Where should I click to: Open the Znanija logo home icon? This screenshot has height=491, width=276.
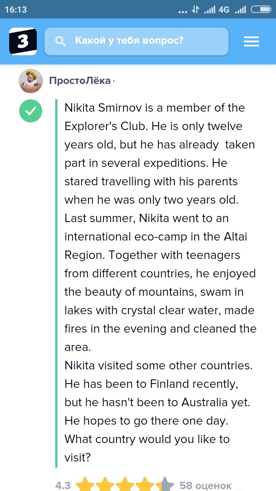click(x=23, y=41)
